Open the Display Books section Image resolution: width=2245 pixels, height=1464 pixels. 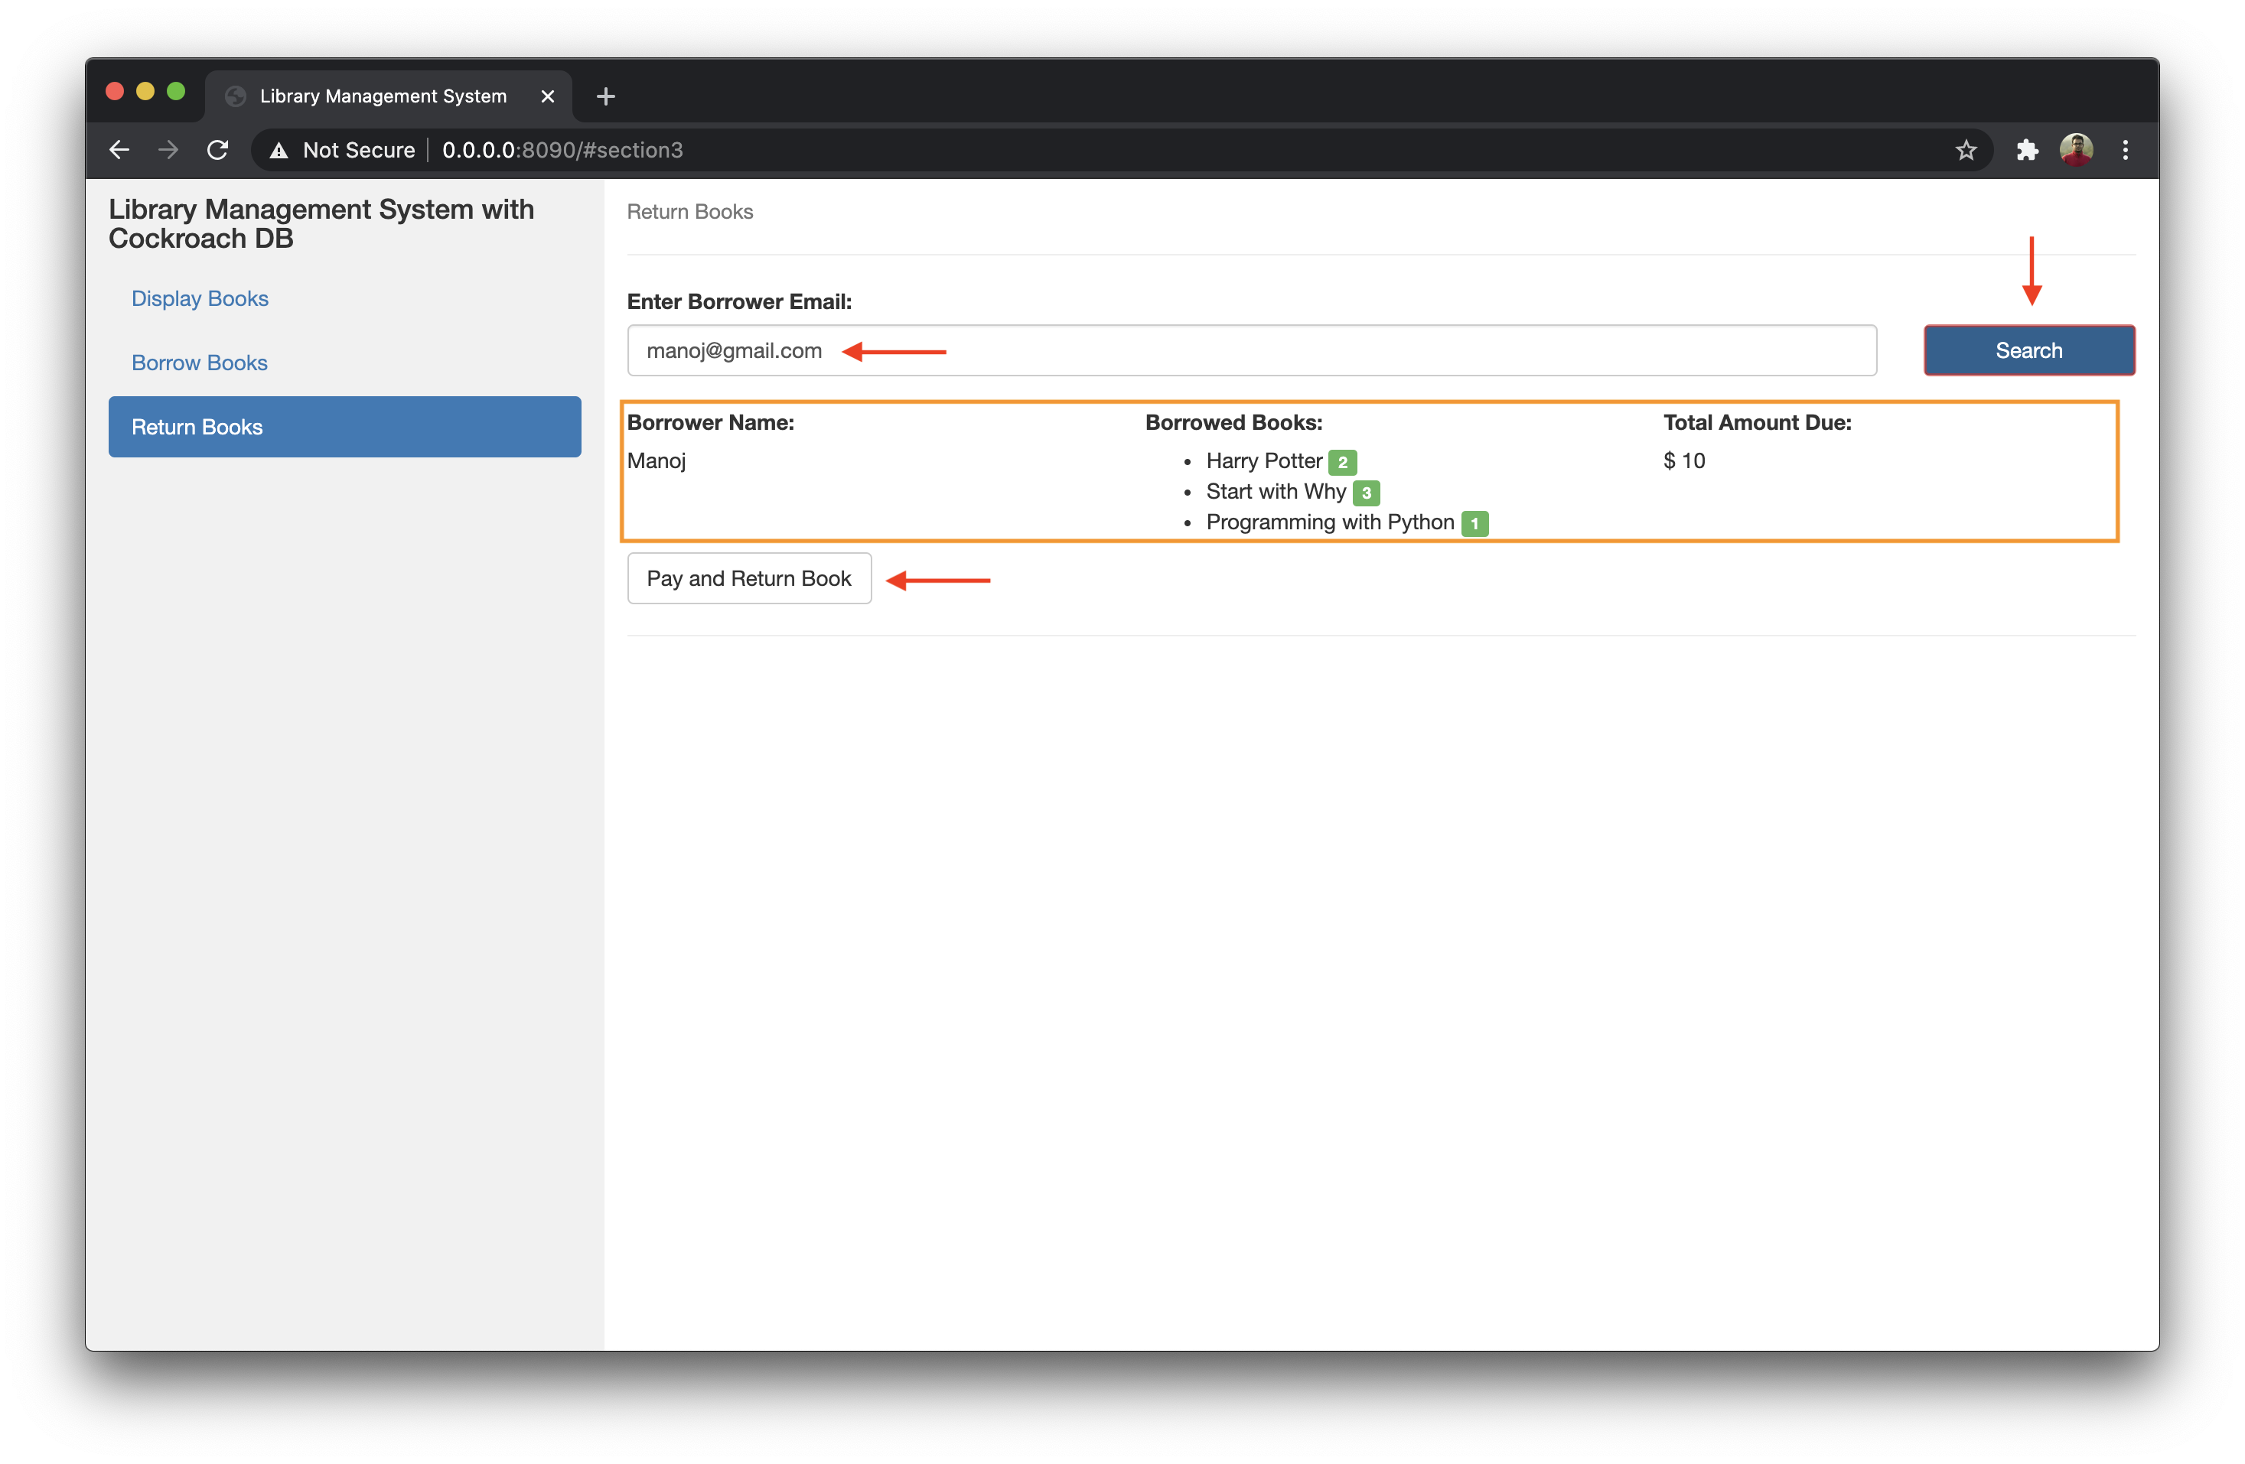click(200, 299)
